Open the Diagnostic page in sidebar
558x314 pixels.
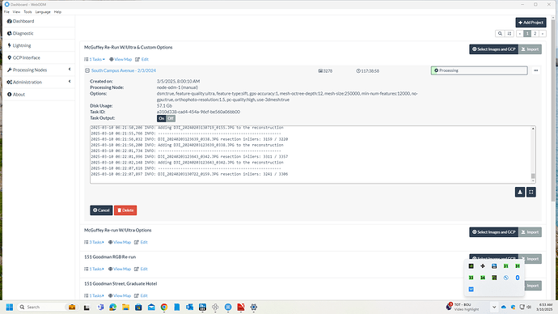pos(20,33)
